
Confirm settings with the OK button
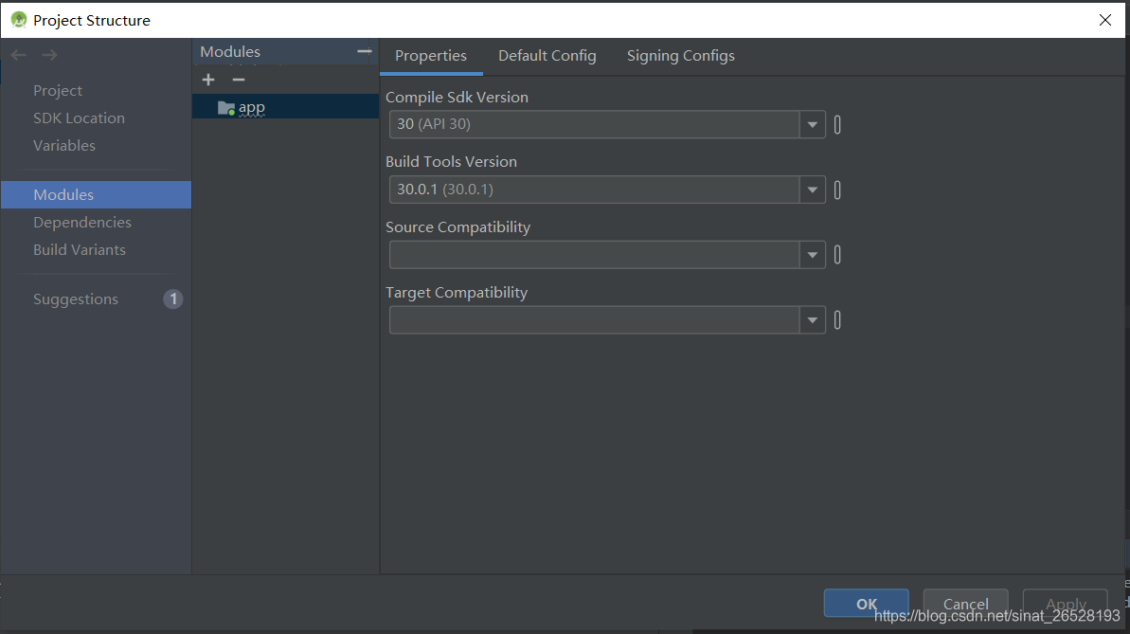click(x=865, y=603)
